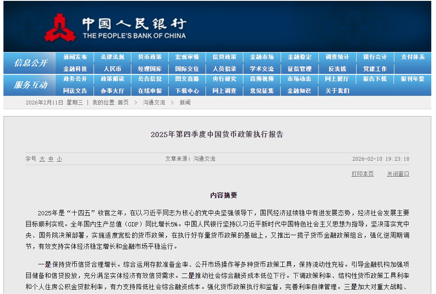This screenshot has height=294, width=436.
Task: Open the 征信管理 section
Action: [300, 68]
